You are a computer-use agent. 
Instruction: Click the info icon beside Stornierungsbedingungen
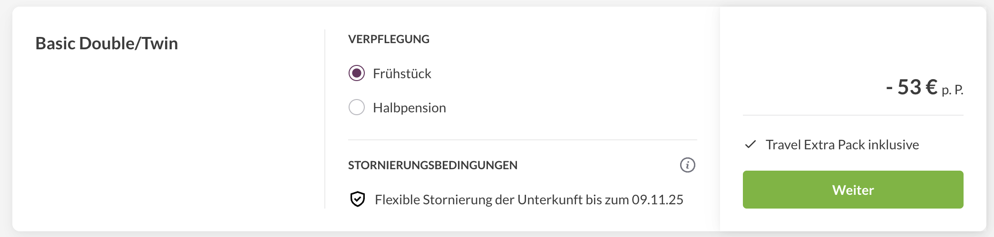[687, 165]
